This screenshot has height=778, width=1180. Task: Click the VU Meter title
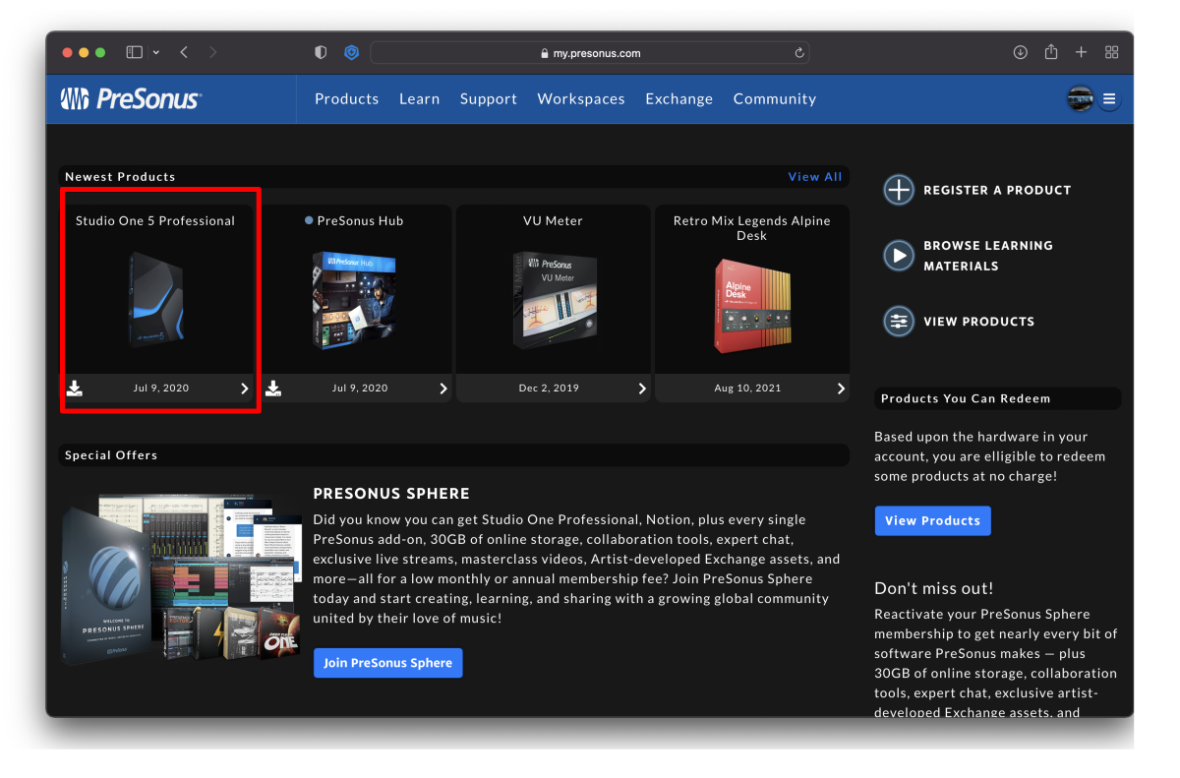click(x=553, y=221)
